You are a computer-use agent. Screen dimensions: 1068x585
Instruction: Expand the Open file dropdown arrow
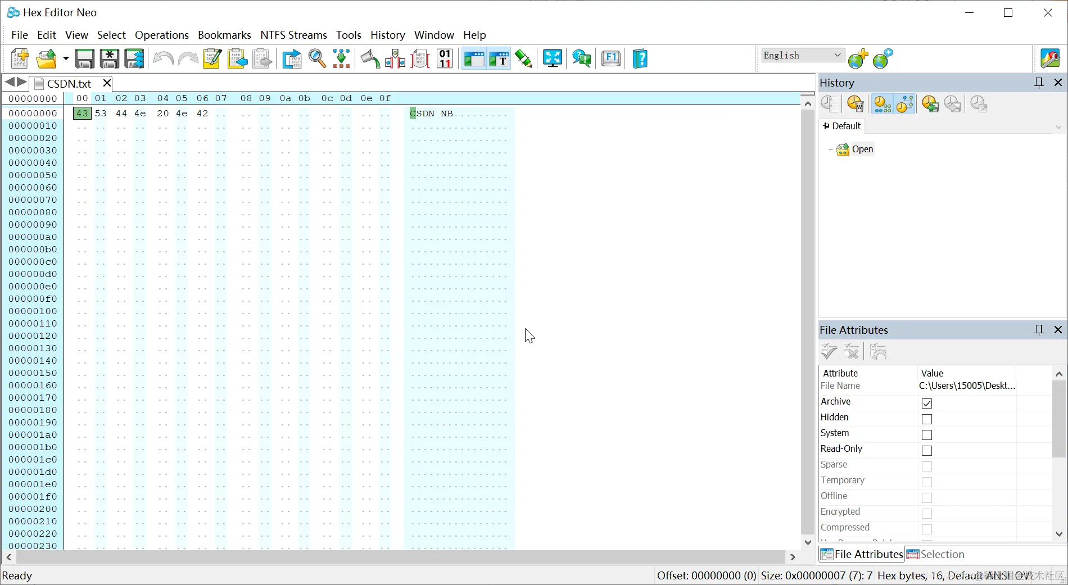[x=66, y=58]
